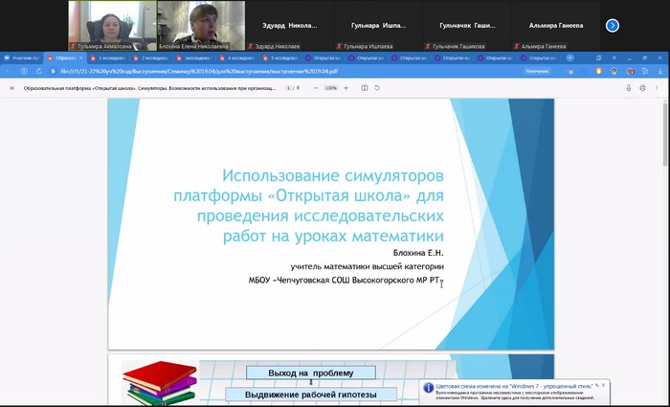Click the 'МБОУ «Чепчуговская СОШ' text line
Viewport: 670px width, 407px height.
pyautogui.click(x=346, y=281)
